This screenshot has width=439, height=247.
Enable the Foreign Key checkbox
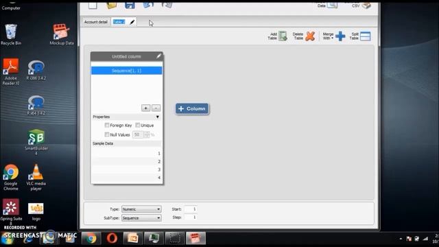click(x=107, y=125)
